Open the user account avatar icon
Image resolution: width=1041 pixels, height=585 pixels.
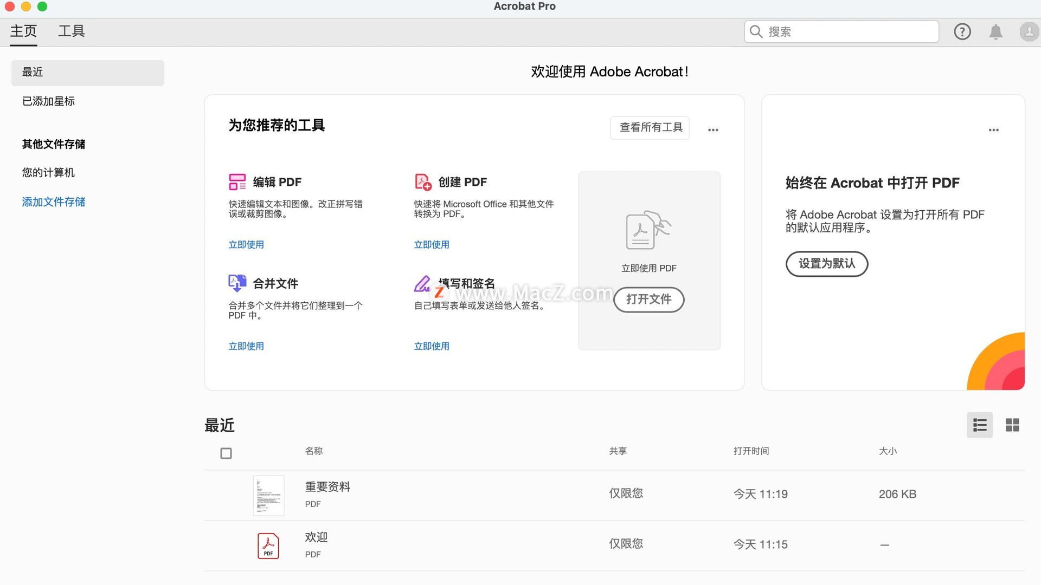point(1029,32)
